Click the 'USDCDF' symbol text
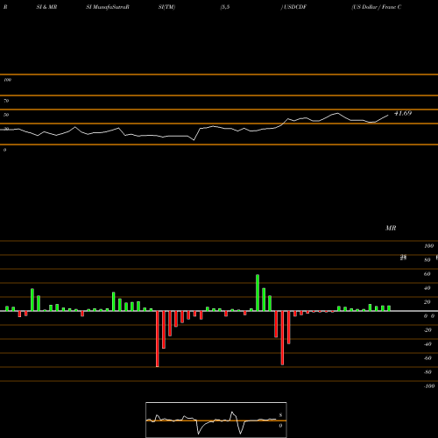The width and height of the screenshot is (438, 438). point(295,7)
